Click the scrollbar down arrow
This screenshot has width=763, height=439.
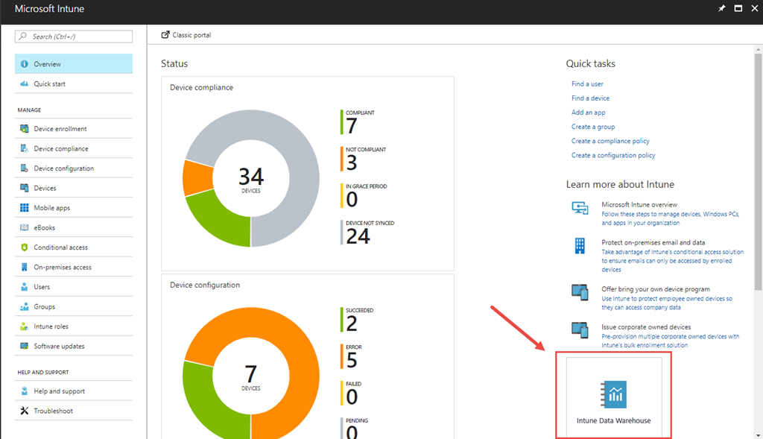point(758,435)
